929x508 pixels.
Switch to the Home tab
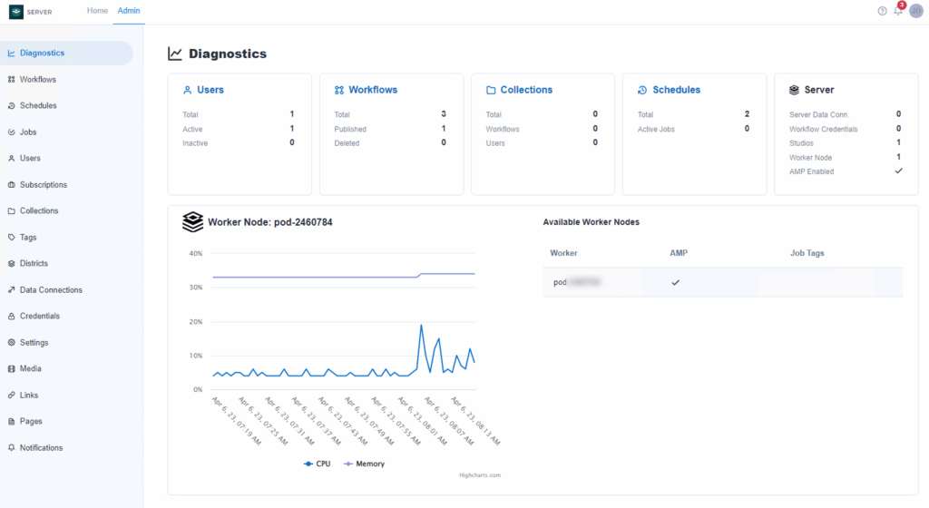coord(97,10)
